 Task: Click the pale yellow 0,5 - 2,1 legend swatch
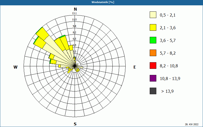click(153, 15)
